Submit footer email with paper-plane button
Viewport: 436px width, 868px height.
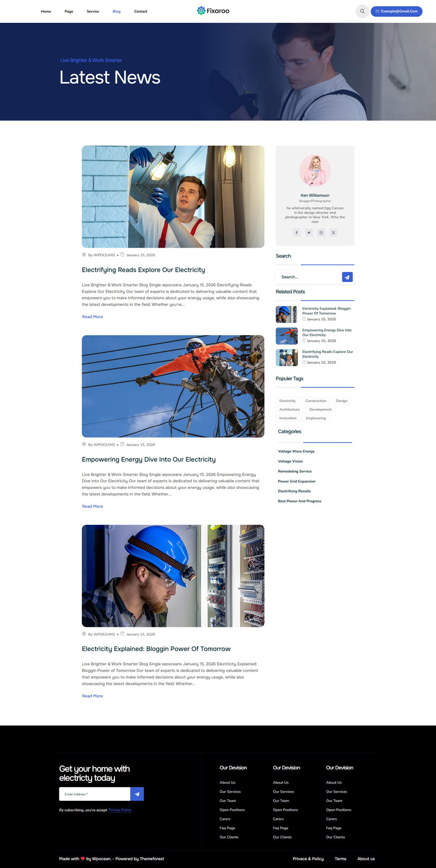tap(137, 794)
